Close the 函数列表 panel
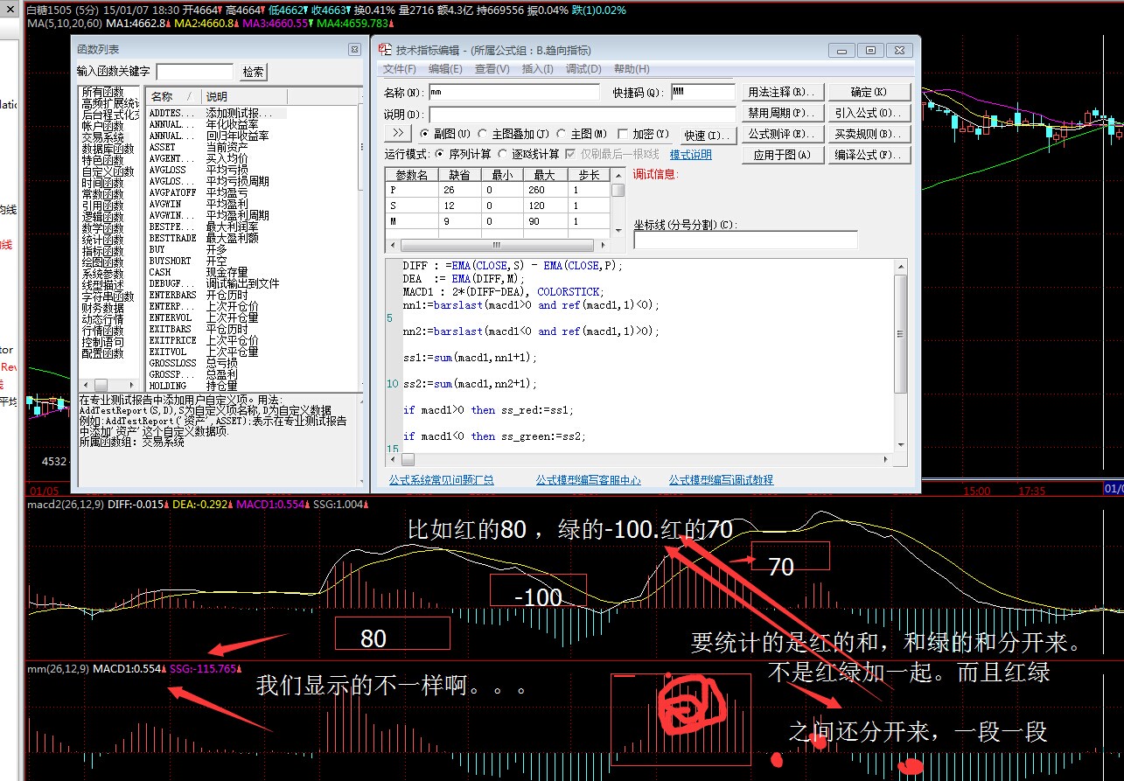 (354, 50)
